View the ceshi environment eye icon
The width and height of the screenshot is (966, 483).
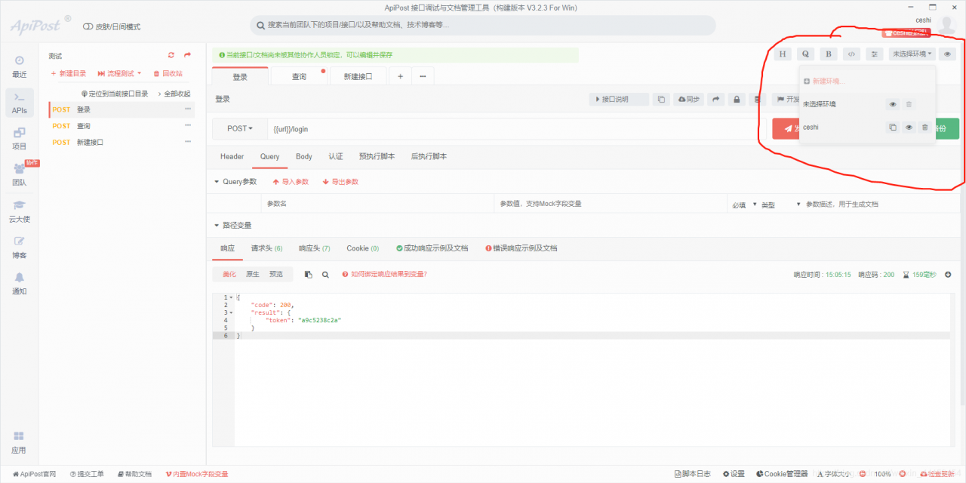909,128
